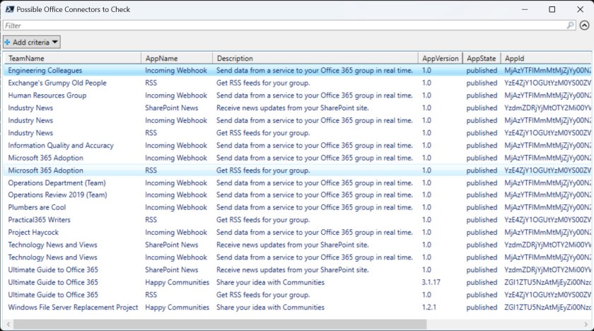This screenshot has height=331, width=594.
Task: Click Ultimate Guide to Office 365 RSS row
Action: [298, 295]
